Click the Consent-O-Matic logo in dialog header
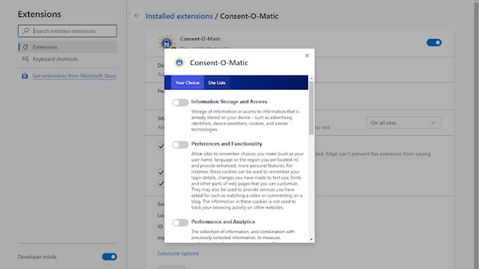The width and height of the screenshot is (479, 269). [x=179, y=62]
